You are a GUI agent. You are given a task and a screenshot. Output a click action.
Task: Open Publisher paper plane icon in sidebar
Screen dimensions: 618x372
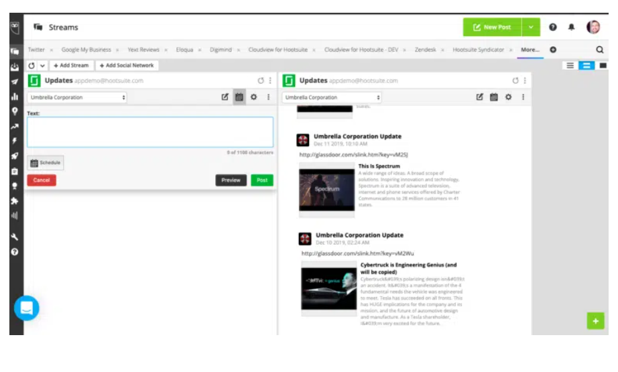[x=15, y=82]
